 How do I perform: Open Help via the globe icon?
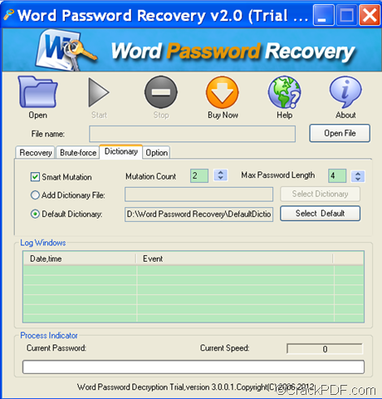pyautogui.click(x=284, y=92)
